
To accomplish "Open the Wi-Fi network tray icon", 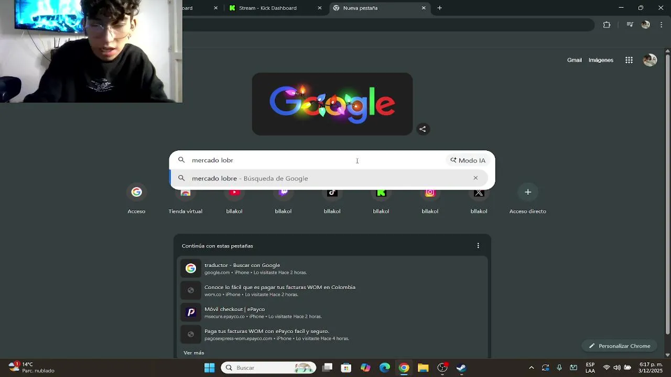I will [x=607, y=368].
